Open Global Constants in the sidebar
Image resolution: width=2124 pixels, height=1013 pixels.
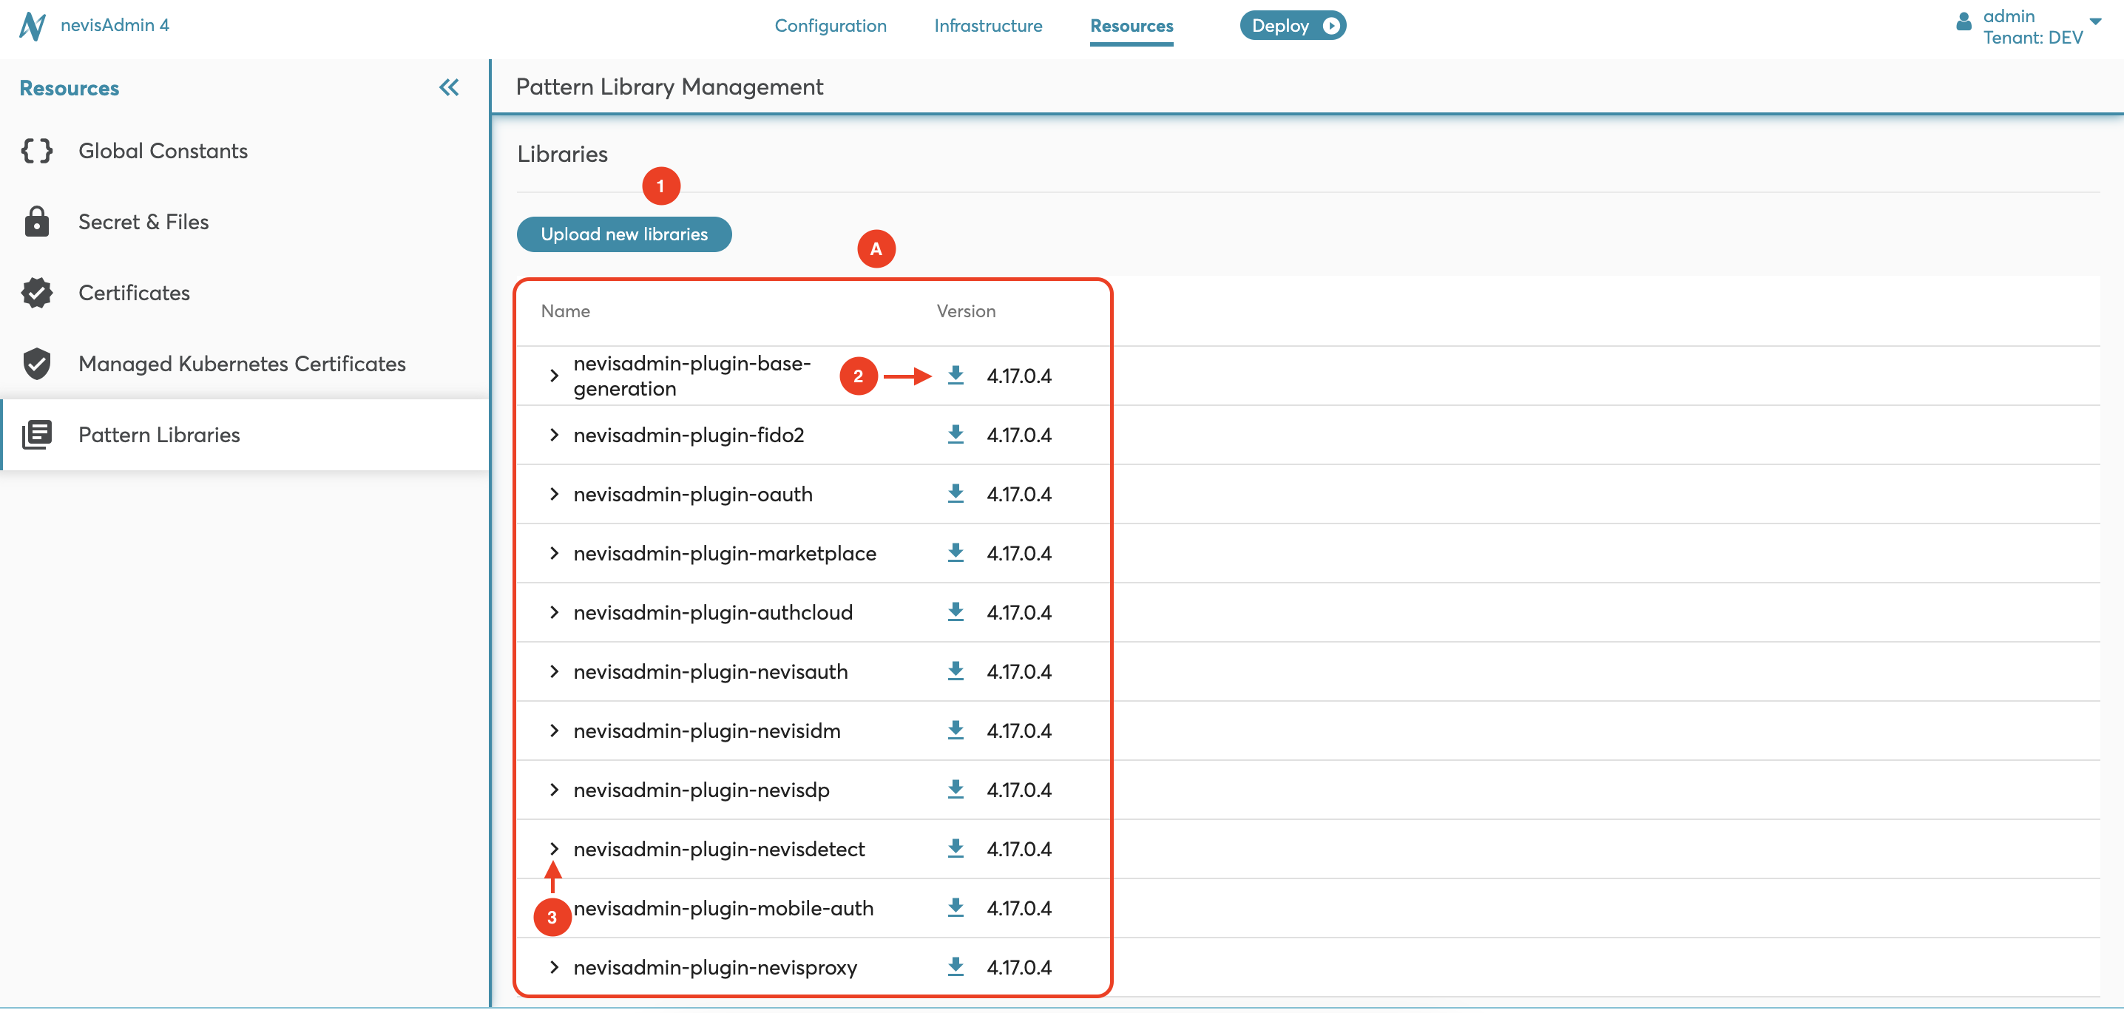163,151
